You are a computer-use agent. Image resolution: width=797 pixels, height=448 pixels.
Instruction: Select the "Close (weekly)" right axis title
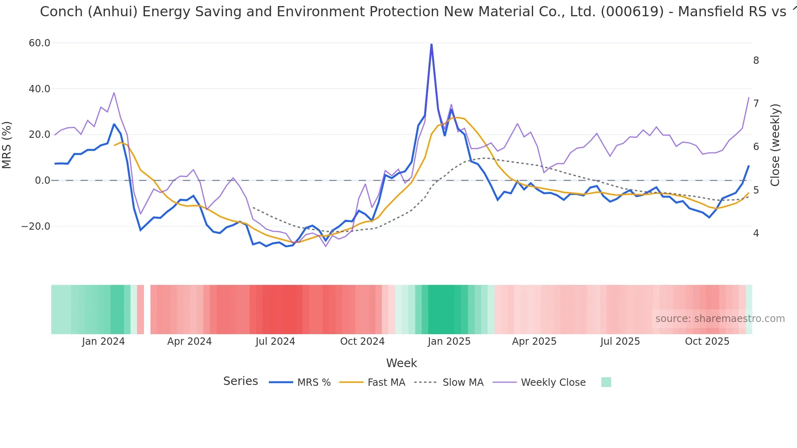pyautogui.click(x=775, y=145)
